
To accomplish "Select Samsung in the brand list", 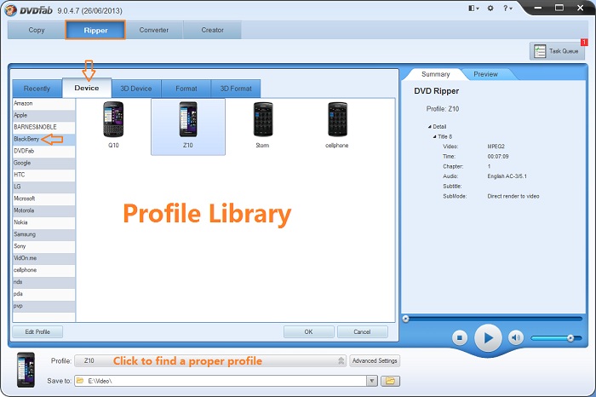I will click(43, 234).
